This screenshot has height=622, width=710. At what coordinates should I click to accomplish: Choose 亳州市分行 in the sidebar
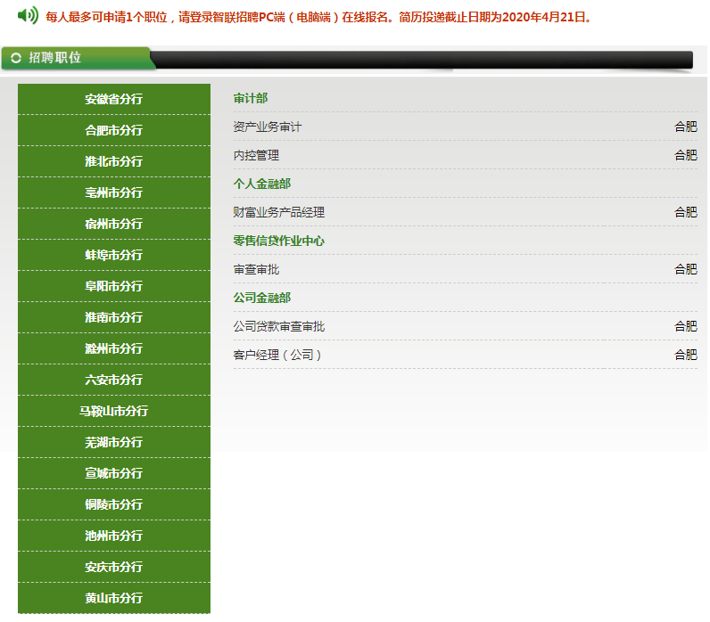click(x=113, y=192)
